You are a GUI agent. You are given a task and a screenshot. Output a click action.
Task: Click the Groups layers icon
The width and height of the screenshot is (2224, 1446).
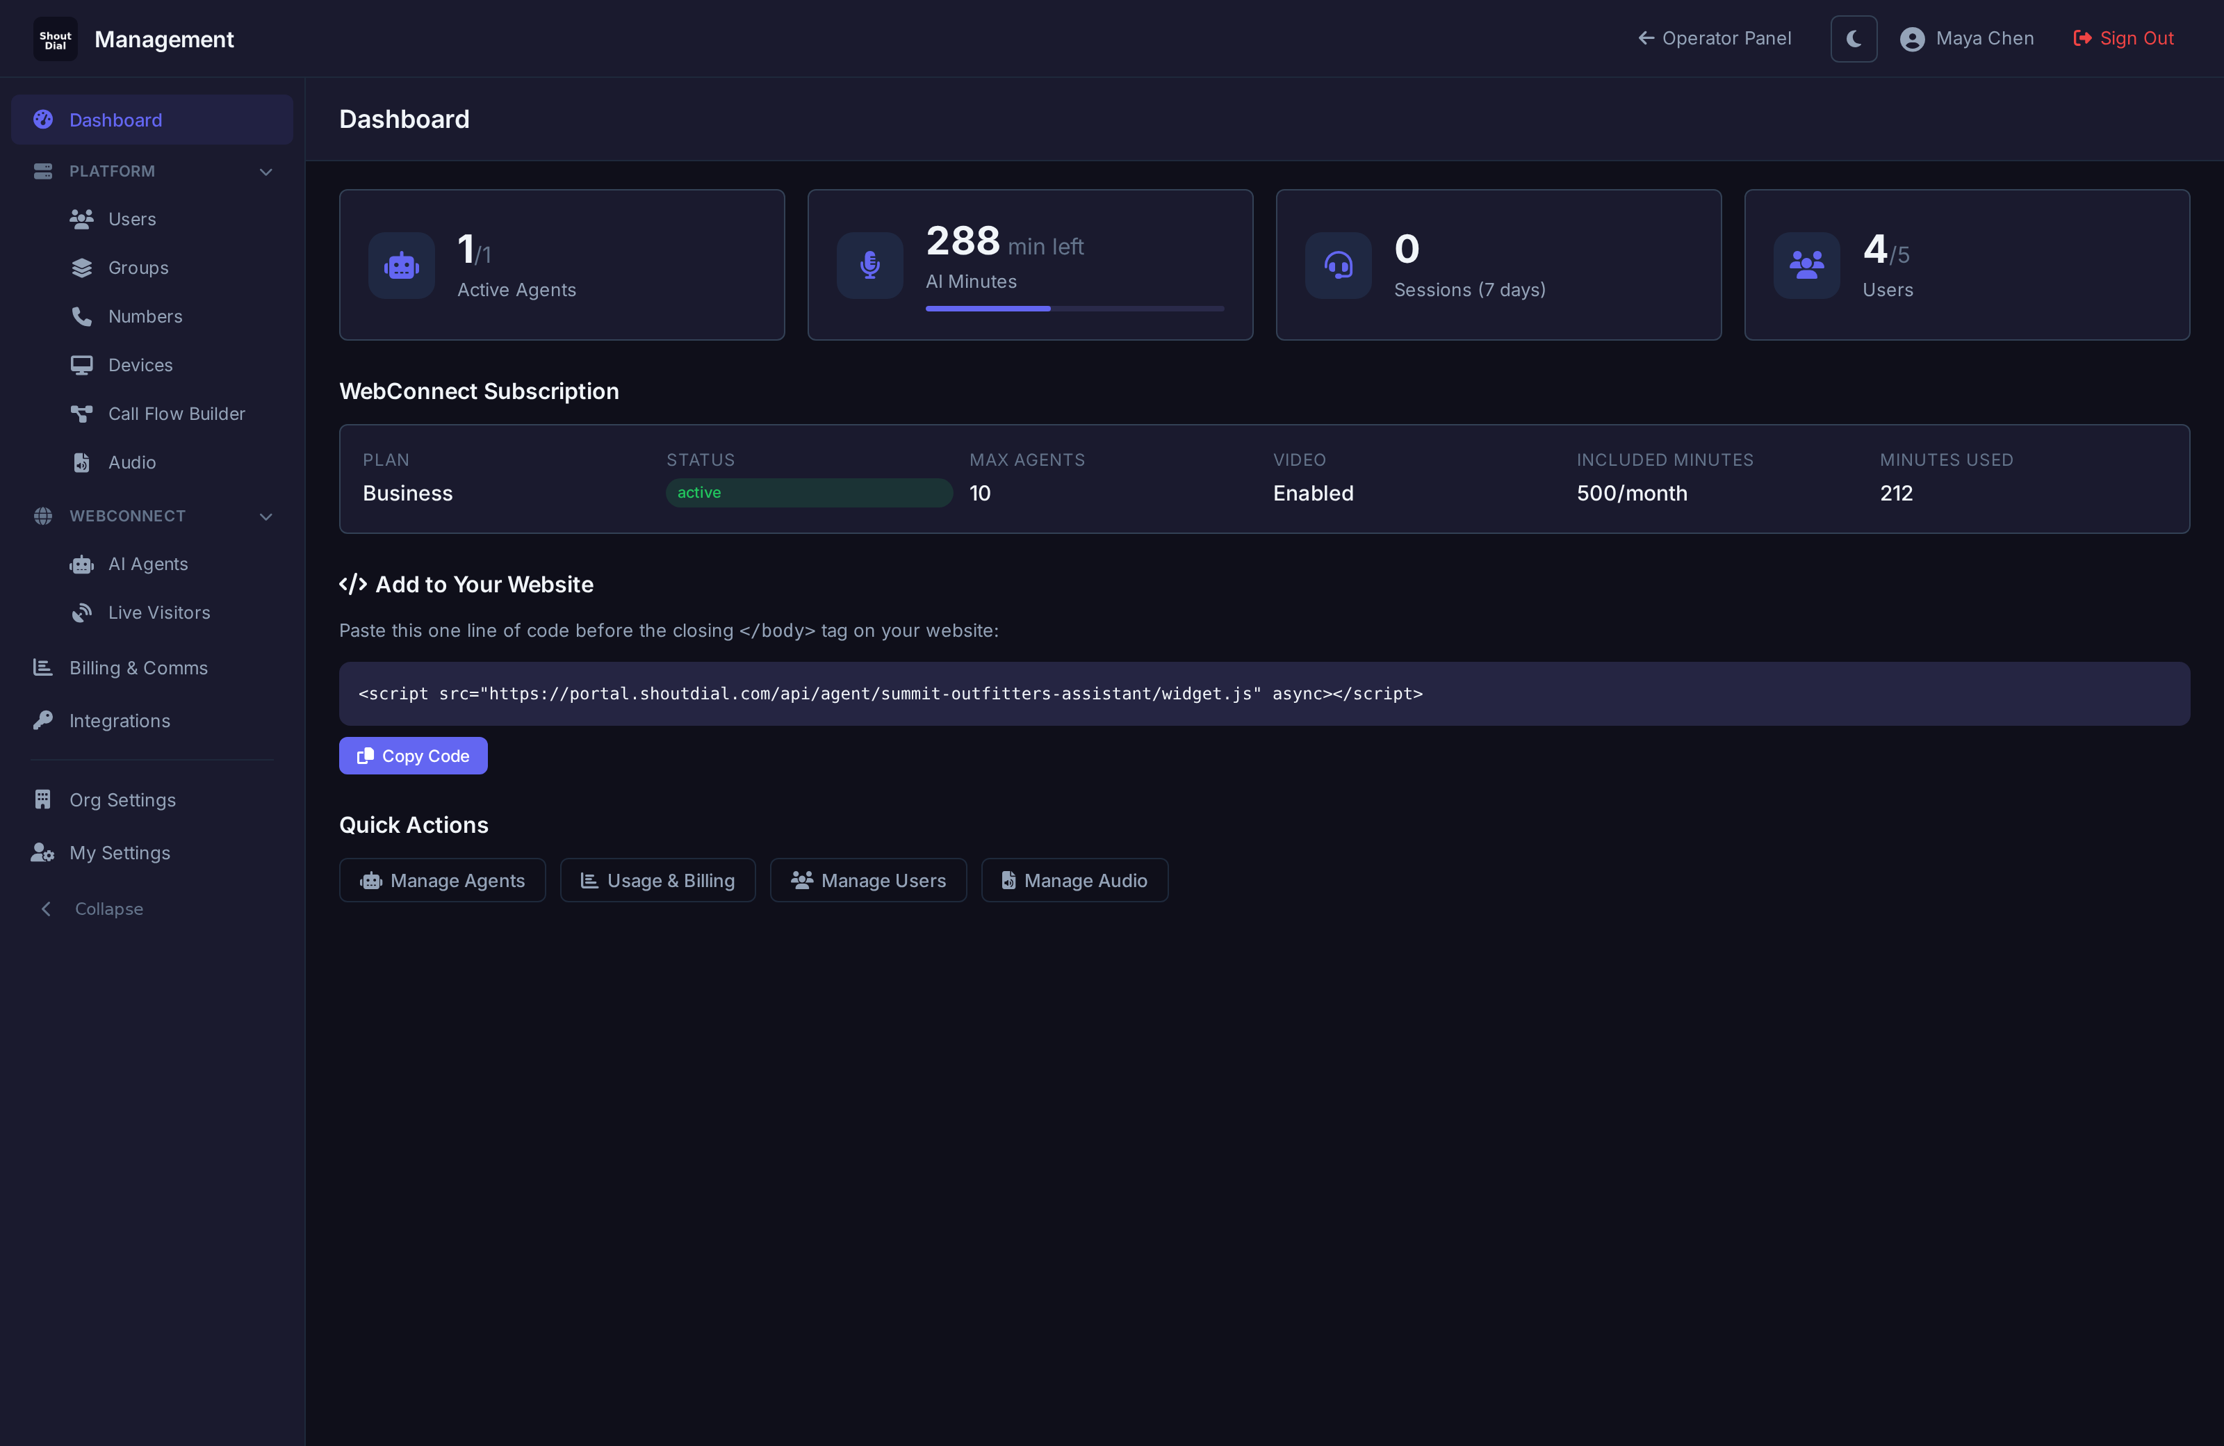click(x=82, y=268)
